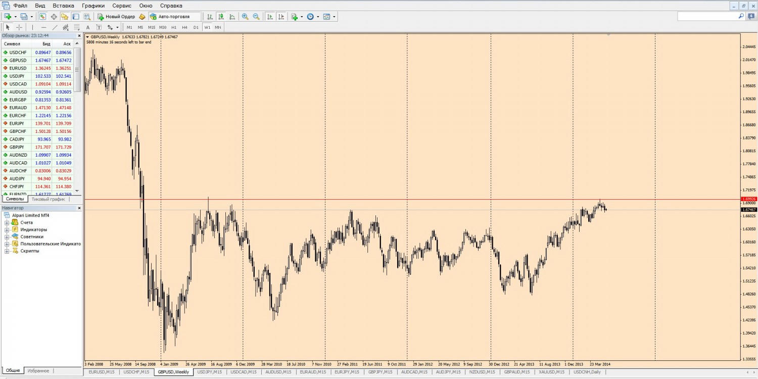
Task: Expand the Индикаторы tree node
Action: pyautogui.click(x=8, y=229)
